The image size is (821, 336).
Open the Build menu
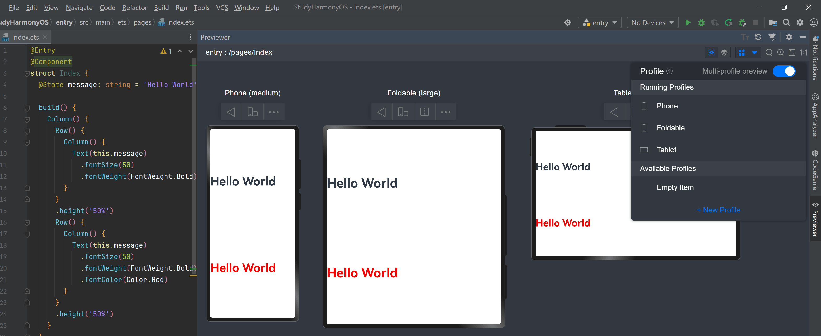[161, 7]
